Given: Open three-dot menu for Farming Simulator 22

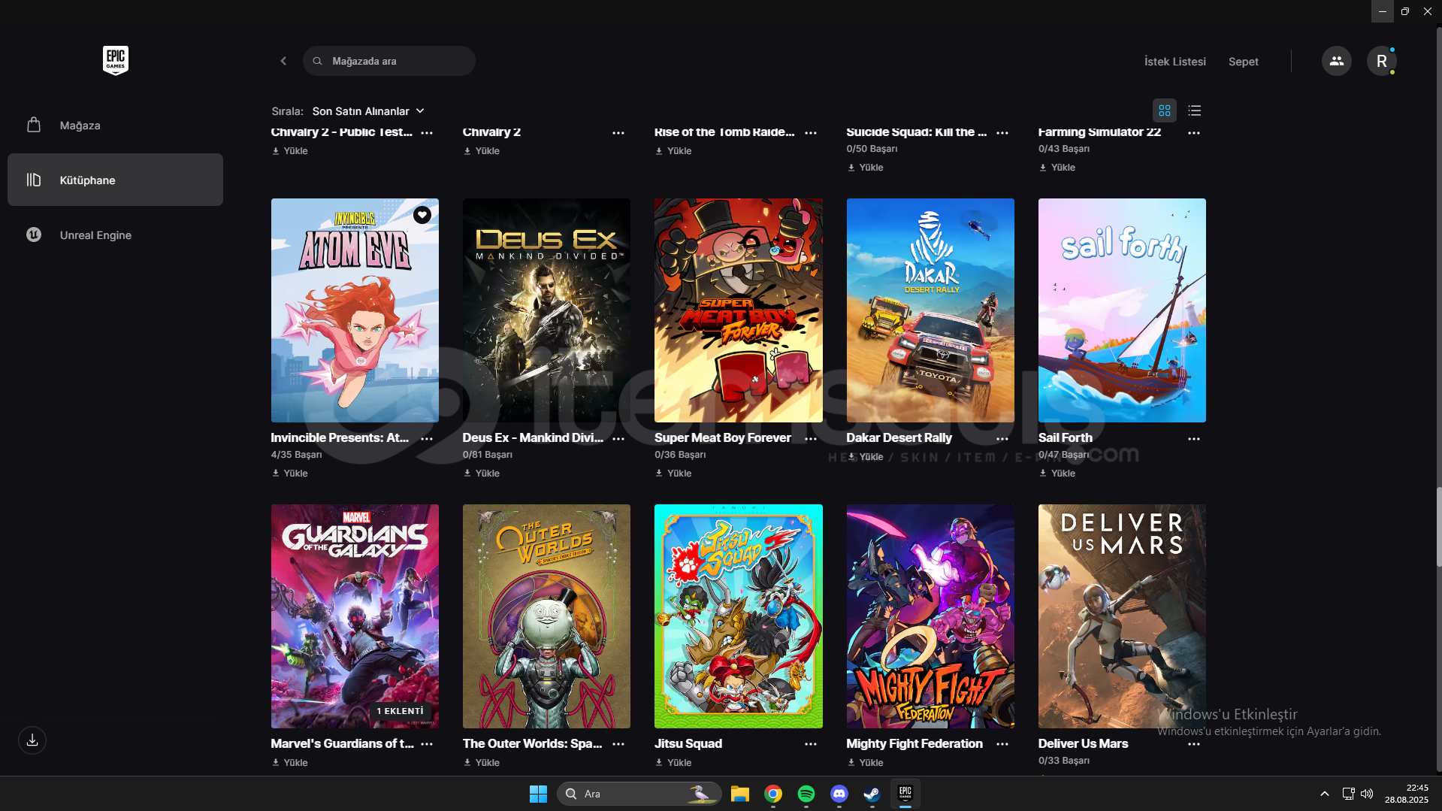Looking at the screenshot, I should coord(1194,133).
